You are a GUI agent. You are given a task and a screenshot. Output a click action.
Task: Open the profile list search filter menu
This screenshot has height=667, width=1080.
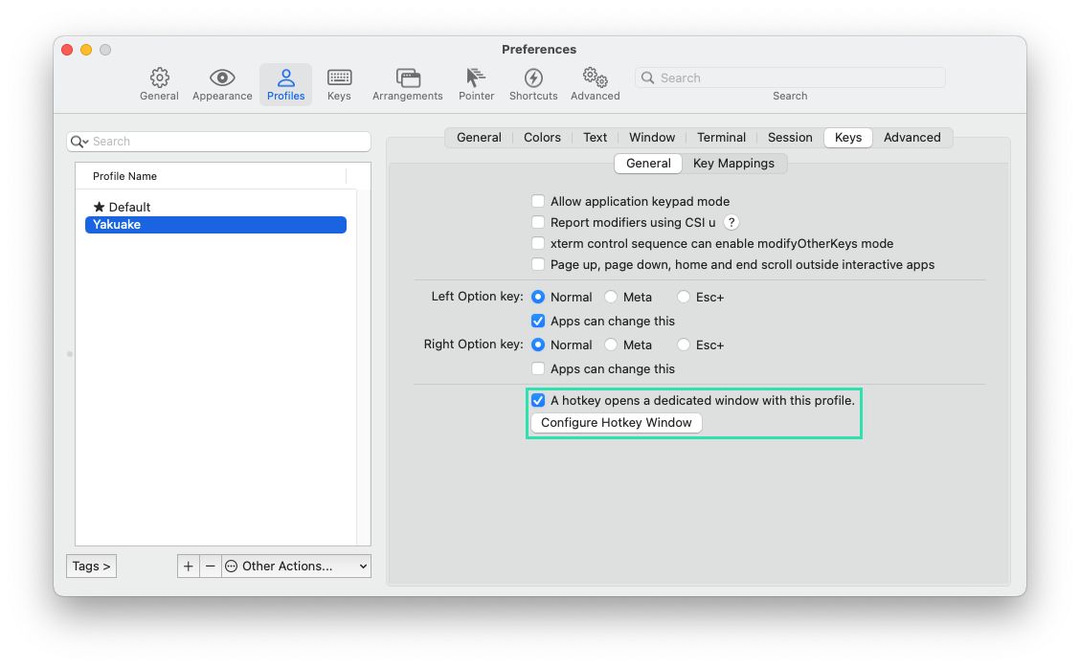79,141
